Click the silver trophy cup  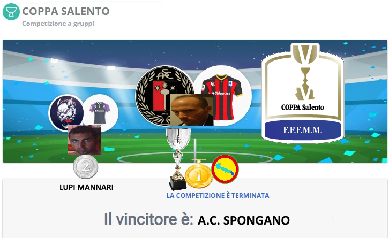point(178,158)
